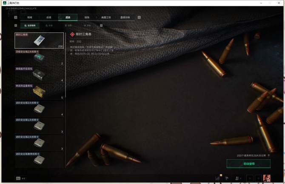The width and height of the screenshot is (285, 184).
Task: Open the 挂饰 (charms) tab
Action: (x=87, y=17)
